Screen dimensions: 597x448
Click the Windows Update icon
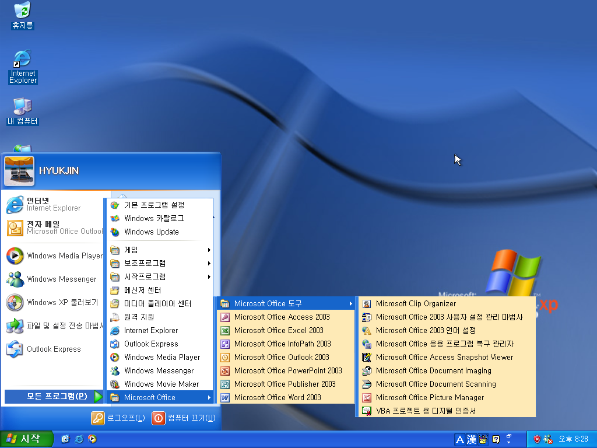pos(115,232)
